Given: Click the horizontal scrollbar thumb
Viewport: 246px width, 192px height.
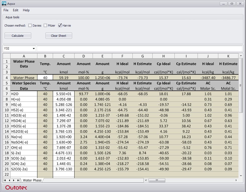Looking at the screenshot, I should click(x=157, y=180).
